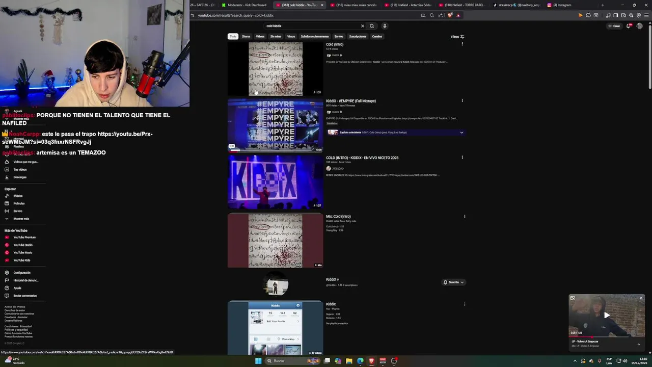Open the Mix: Cold (Intro) thumbnail
The width and height of the screenshot is (652, 367).
pos(275,241)
